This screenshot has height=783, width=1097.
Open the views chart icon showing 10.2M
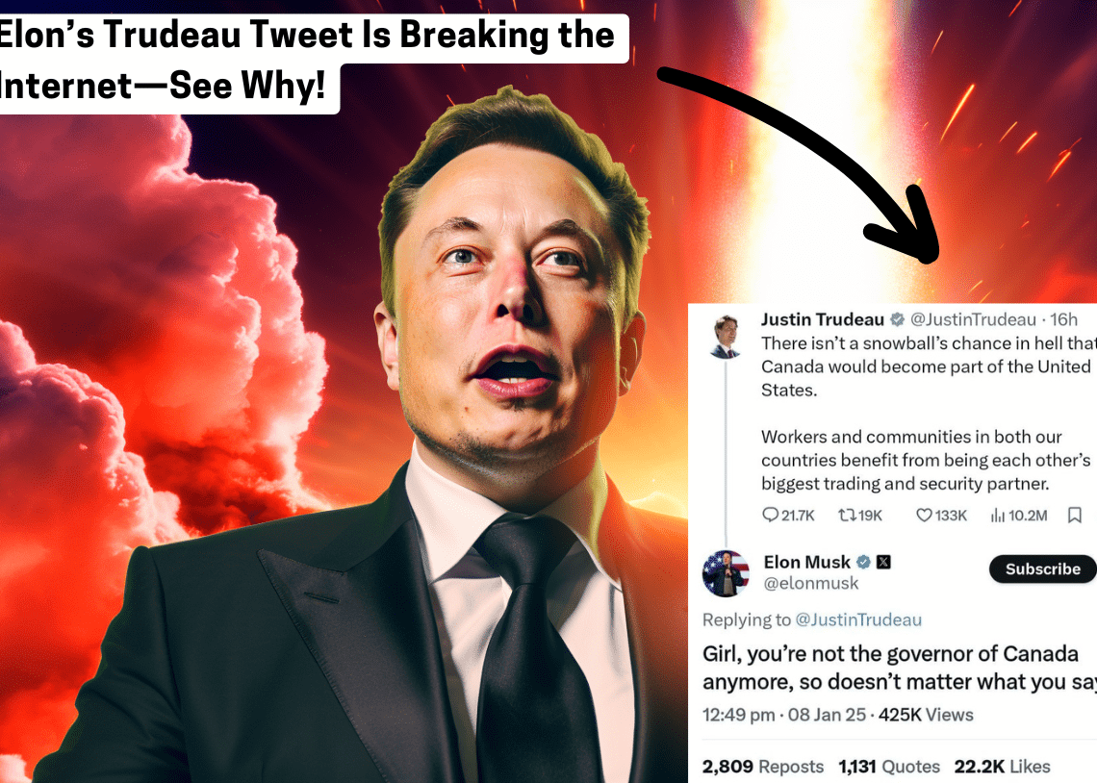(998, 516)
